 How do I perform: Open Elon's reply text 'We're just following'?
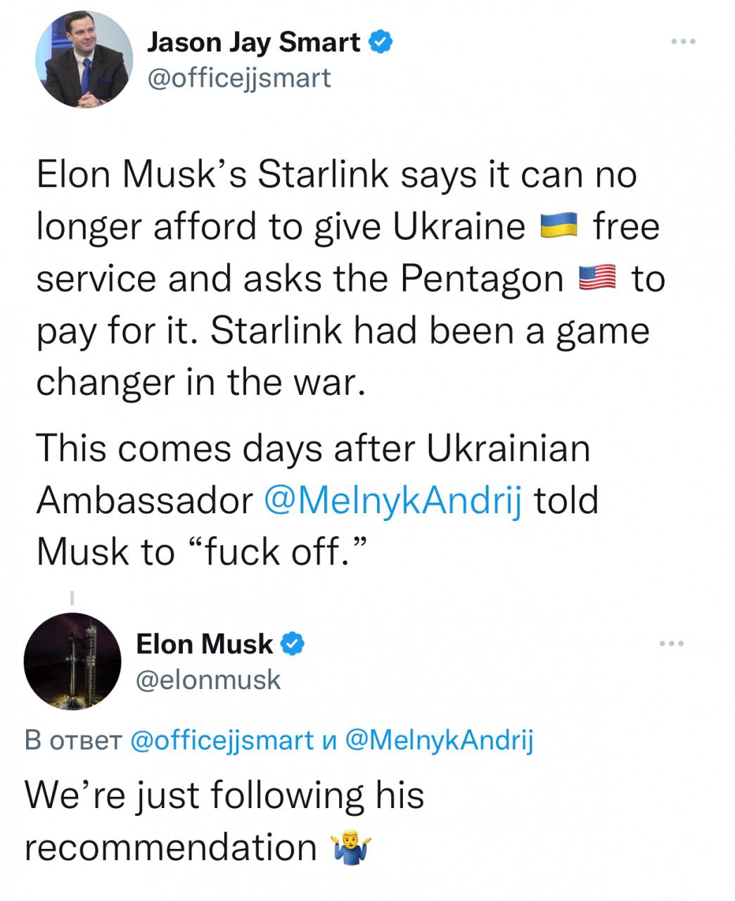tap(225, 821)
